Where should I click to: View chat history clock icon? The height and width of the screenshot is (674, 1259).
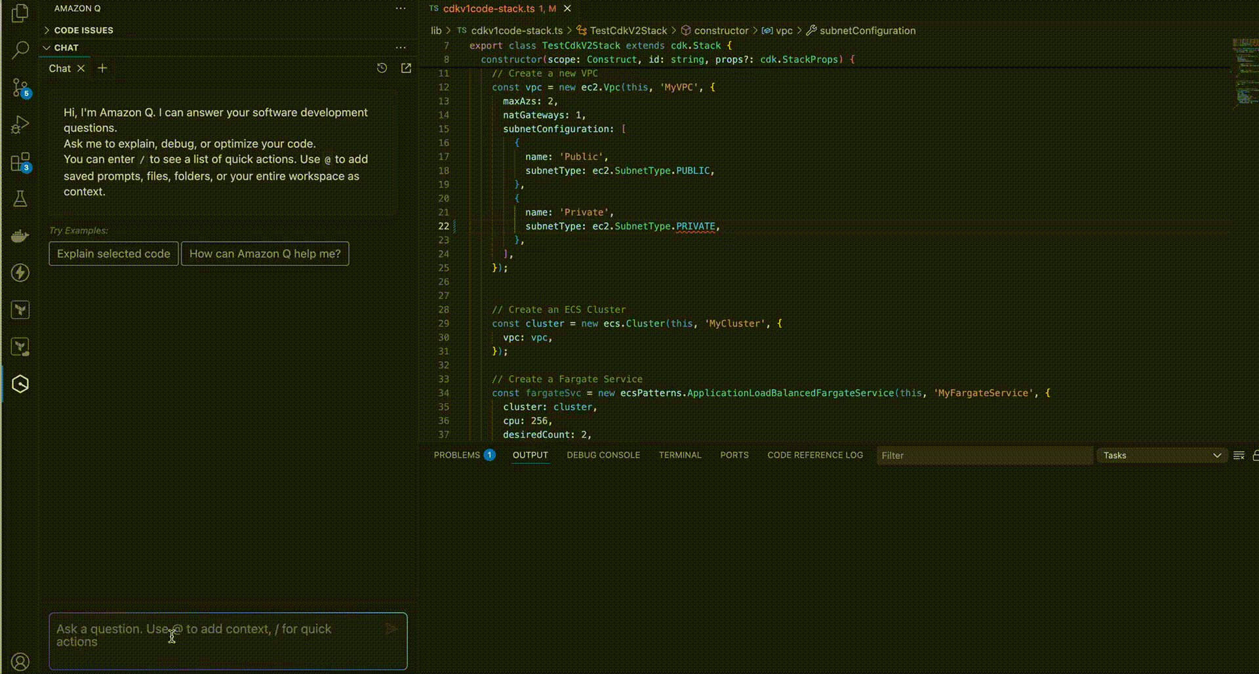coord(382,68)
